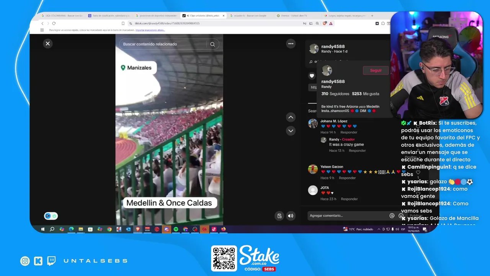Image resolution: width=490 pixels, height=276 pixels.
Task: Open the apps grid icon on the bookmarks bar
Action: [x=42, y=30]
